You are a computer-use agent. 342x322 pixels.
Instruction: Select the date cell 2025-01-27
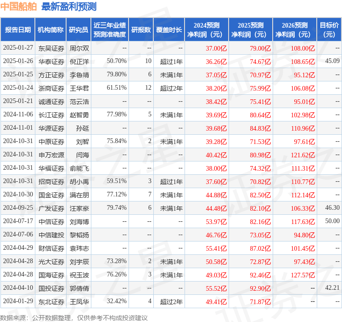[18, 48]
